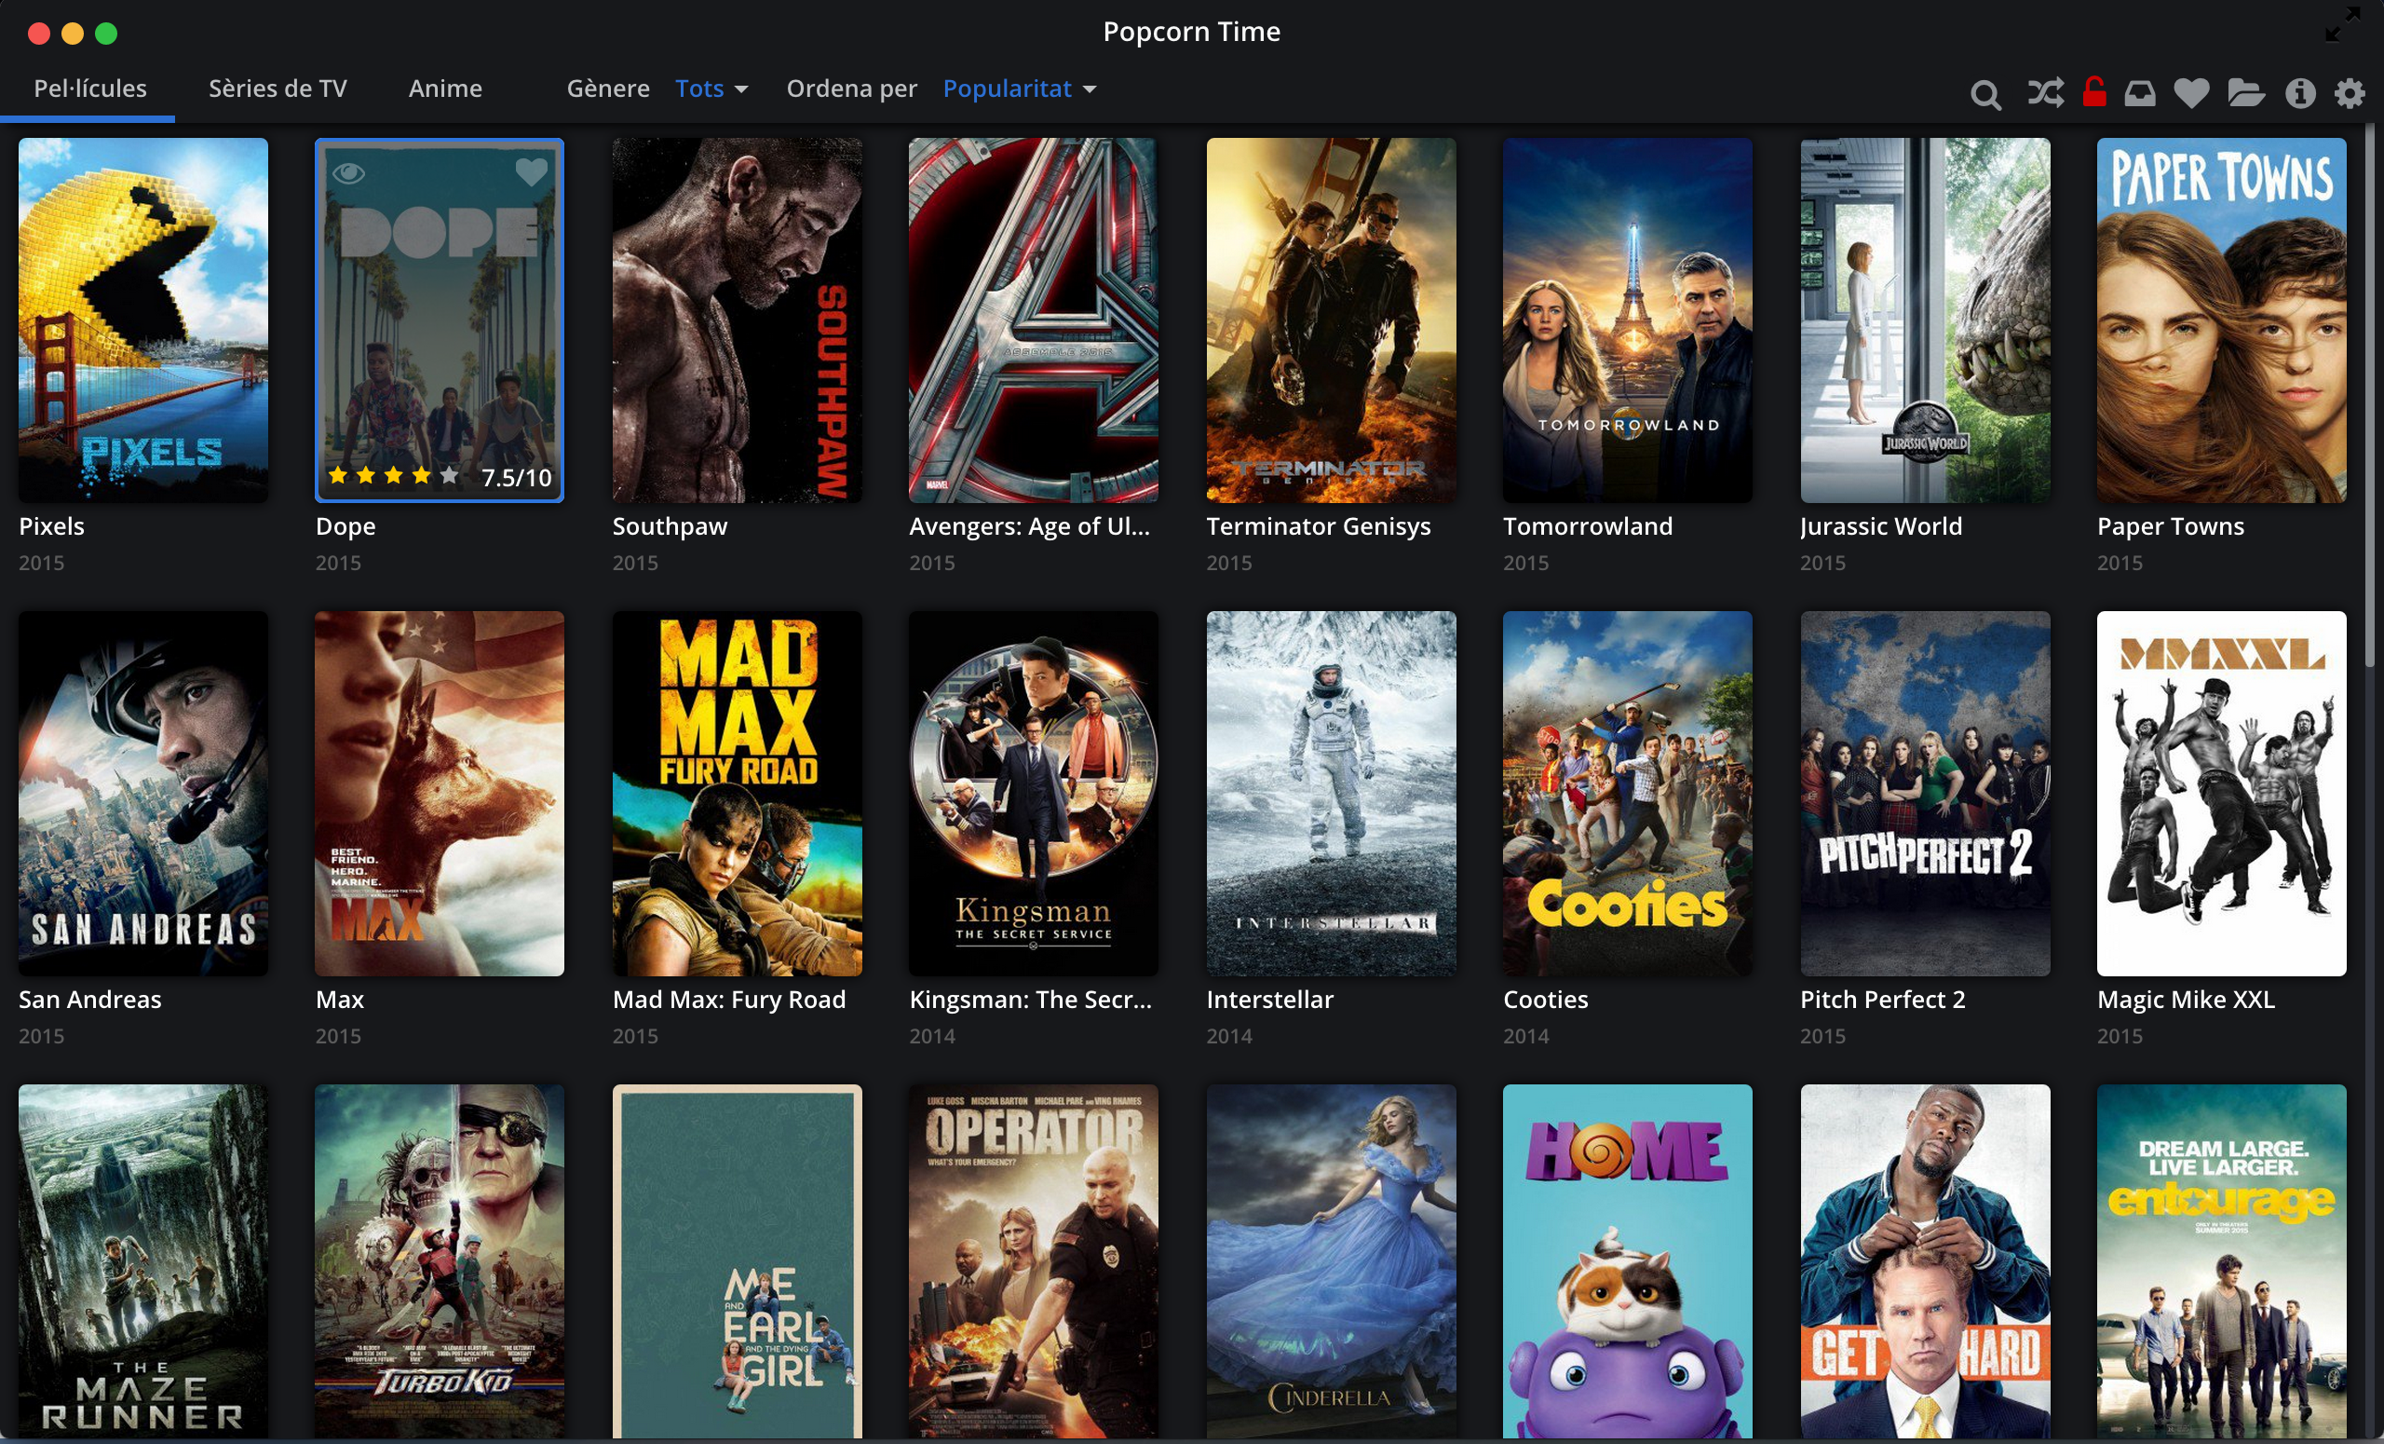Open the Kingsman: The Secret Service poster
The image size is (2384, 1444).
point(1034,794)
